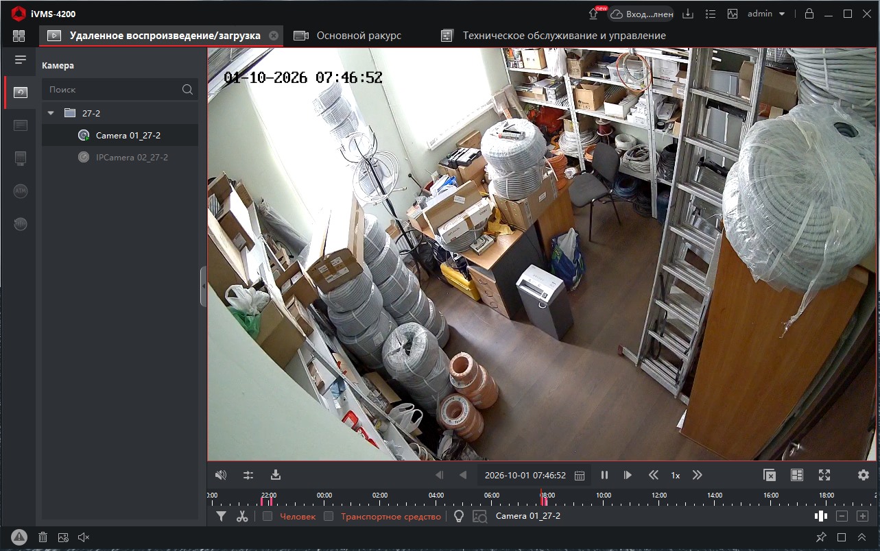Select IPCamera 02_27-2 in the tree
The width and height of the screenshot is (880, 551).
(x=120, y=158)
